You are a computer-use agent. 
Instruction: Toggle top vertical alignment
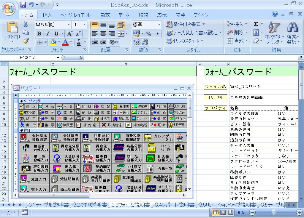(x=94, y=25)
